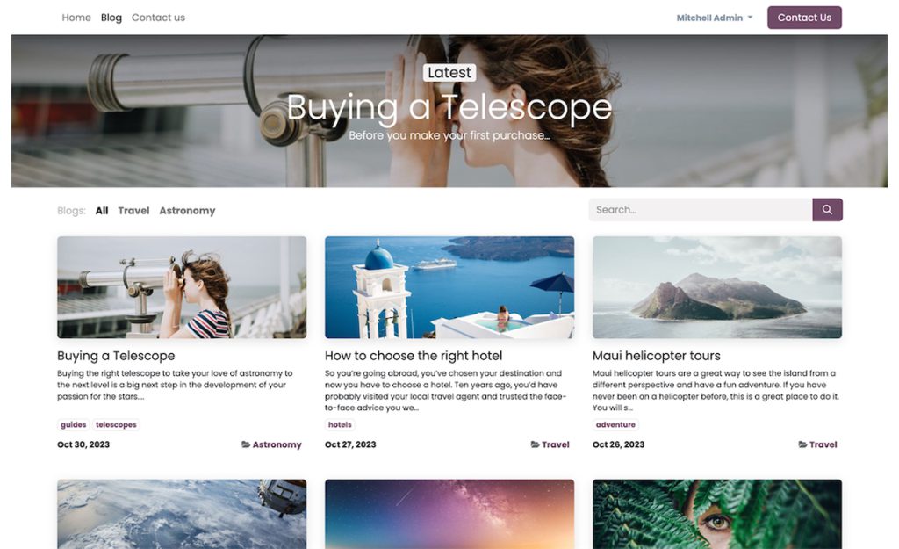Click folder icon on Maui post's Travel category
The width and height of the screenshot is (899, 549).
point(802,444)
